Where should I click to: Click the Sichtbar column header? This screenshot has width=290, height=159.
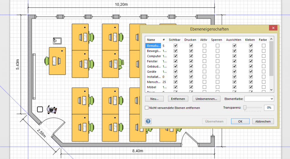click(x=174, y=40)
